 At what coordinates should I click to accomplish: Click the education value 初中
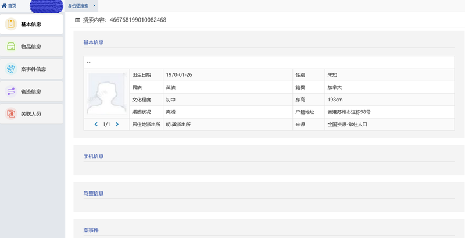[x=171, y=100]
